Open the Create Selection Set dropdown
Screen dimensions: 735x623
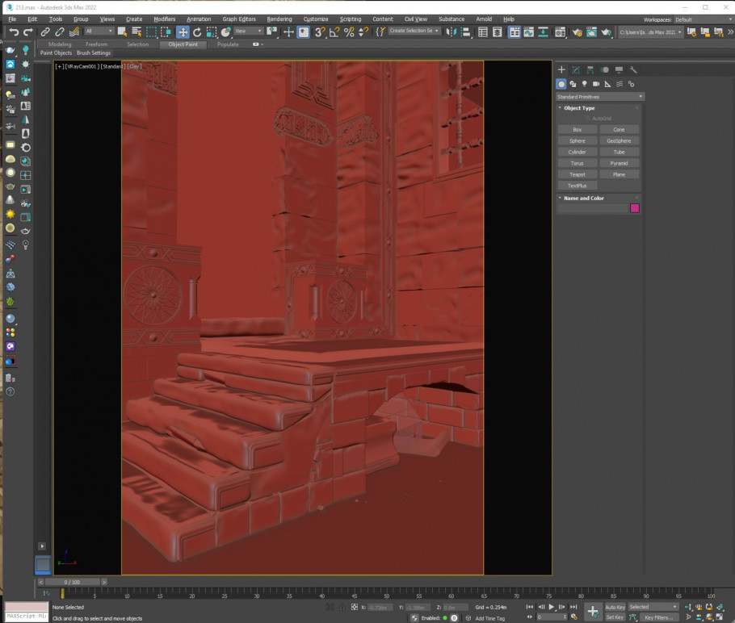414,31
